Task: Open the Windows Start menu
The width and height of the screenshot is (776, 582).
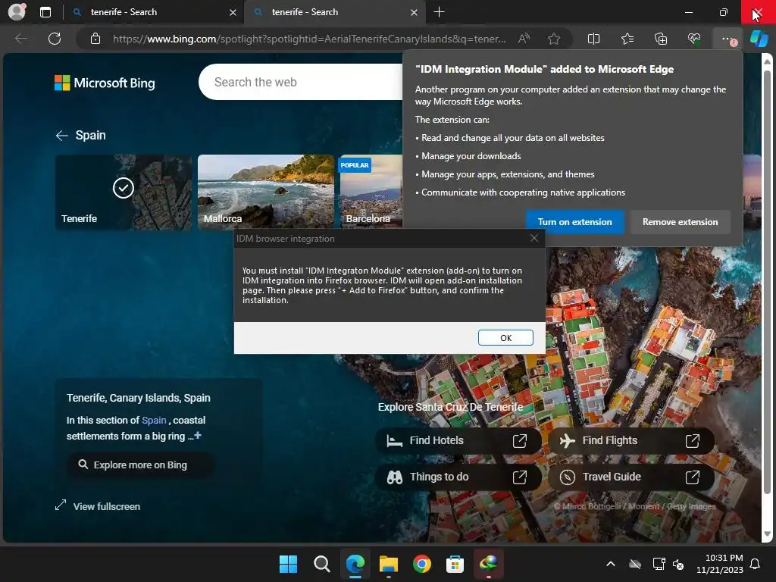Action: [x=288, y=564]
